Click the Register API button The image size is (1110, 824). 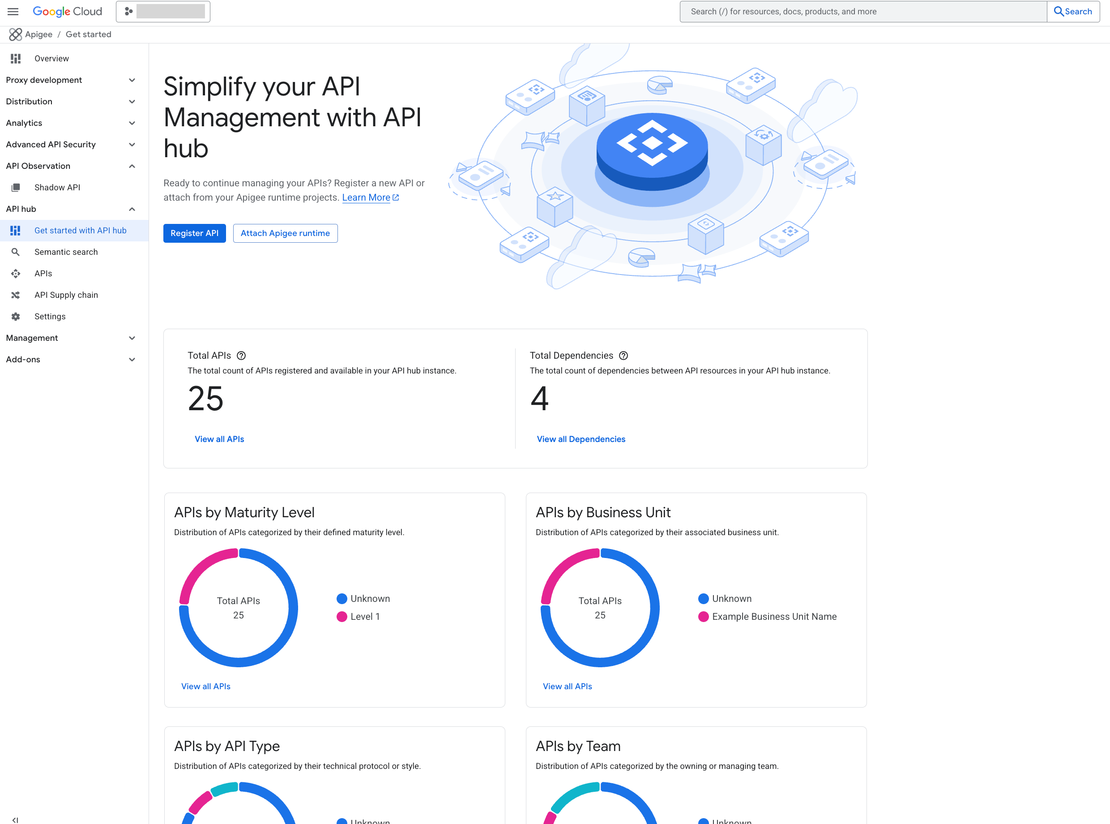click(194, 233)
